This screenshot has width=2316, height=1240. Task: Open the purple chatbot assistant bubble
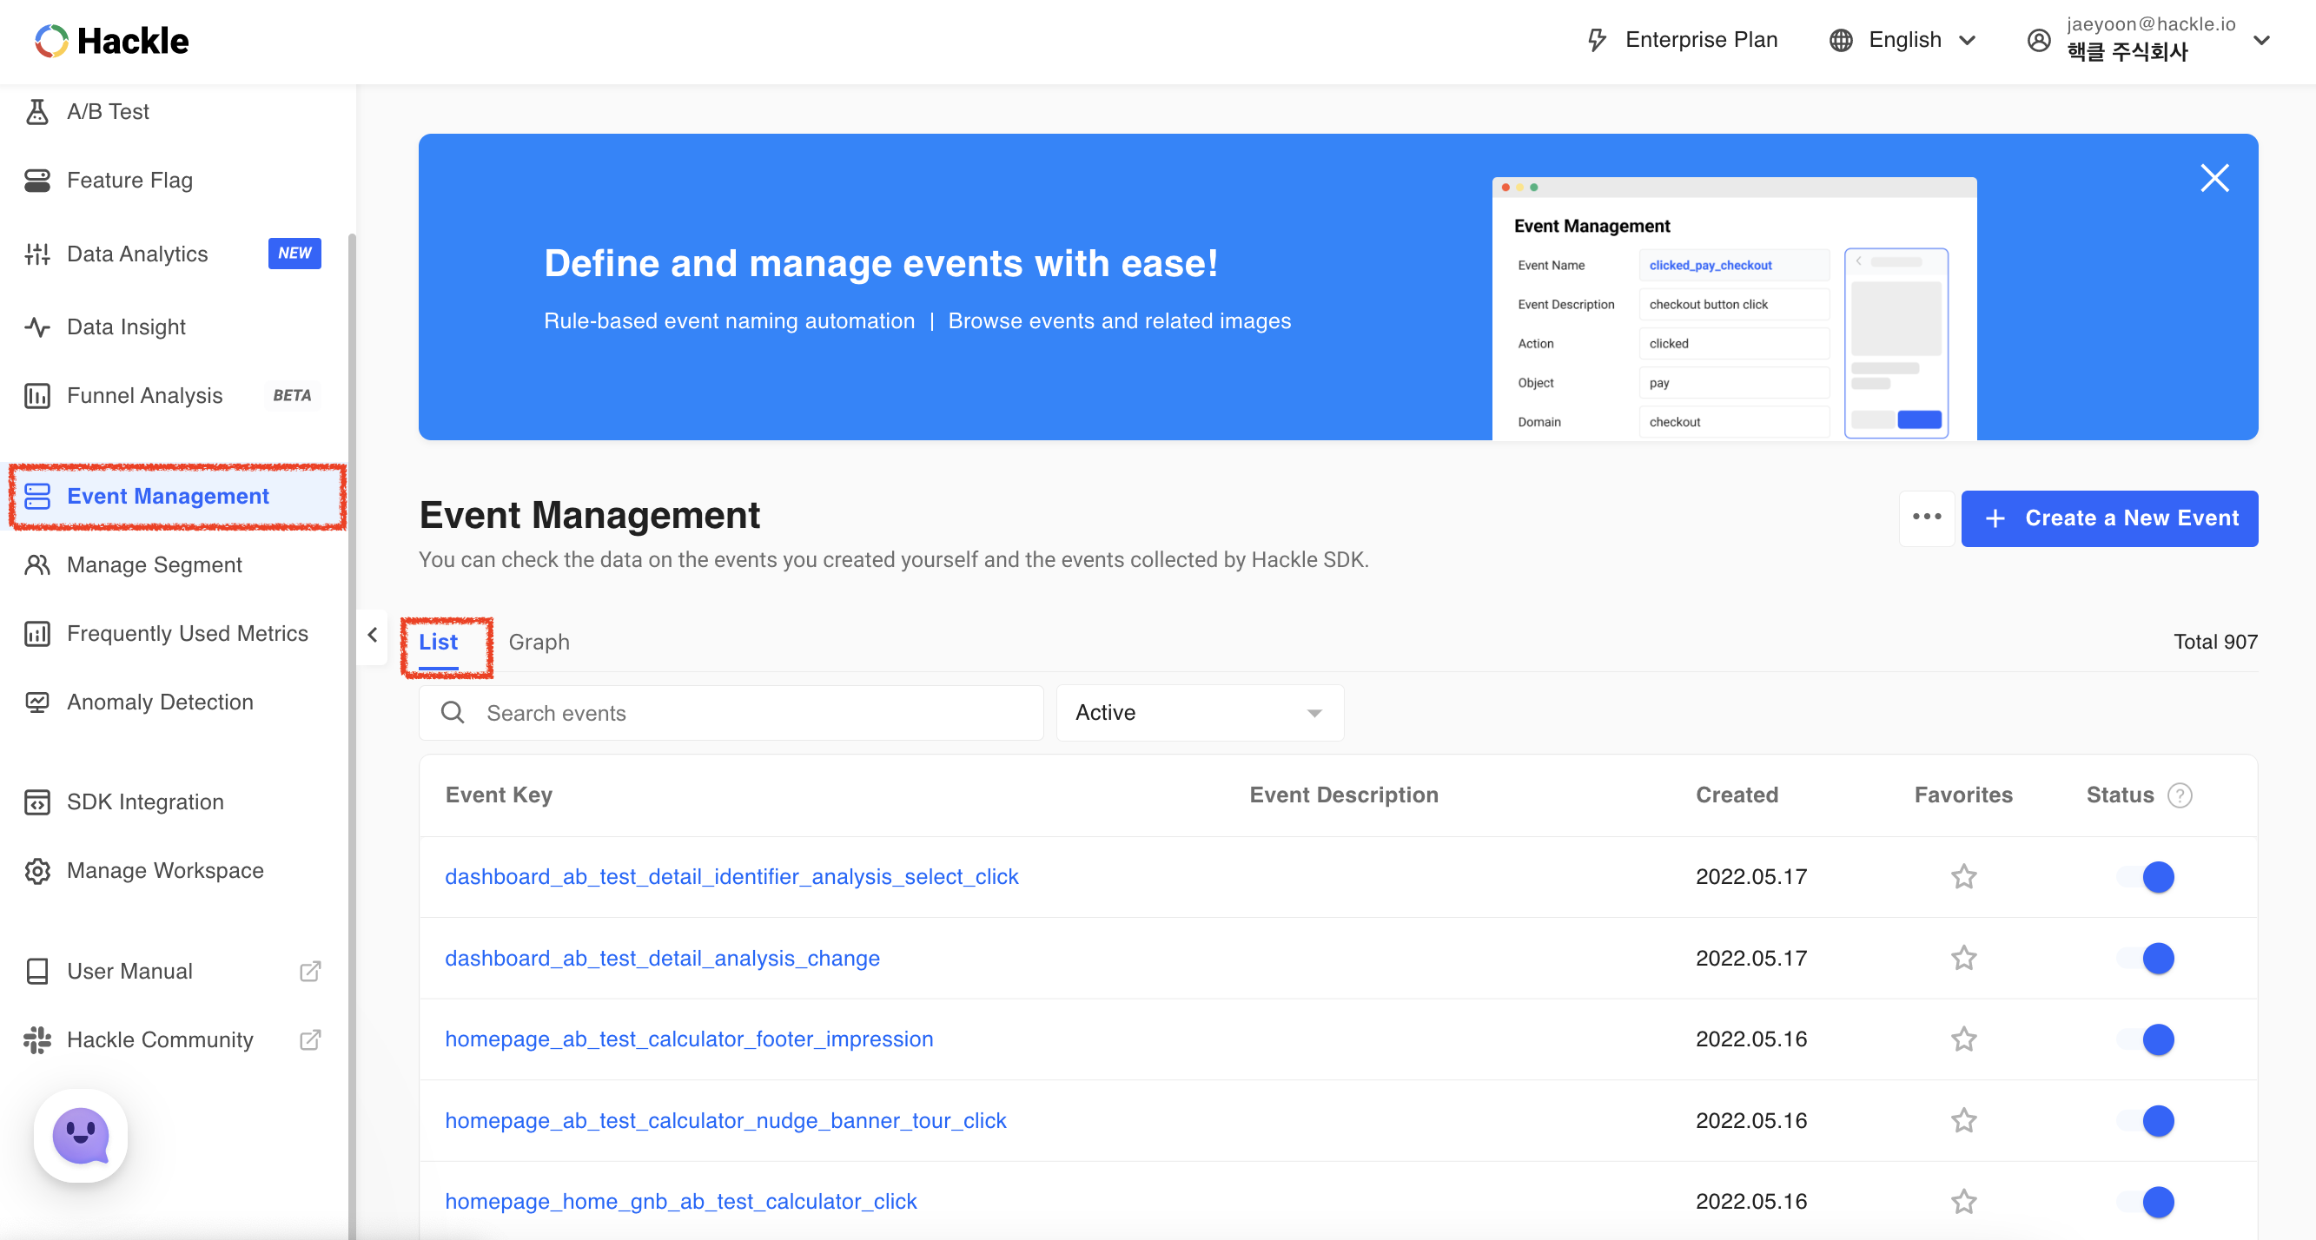click(81, 1136)
